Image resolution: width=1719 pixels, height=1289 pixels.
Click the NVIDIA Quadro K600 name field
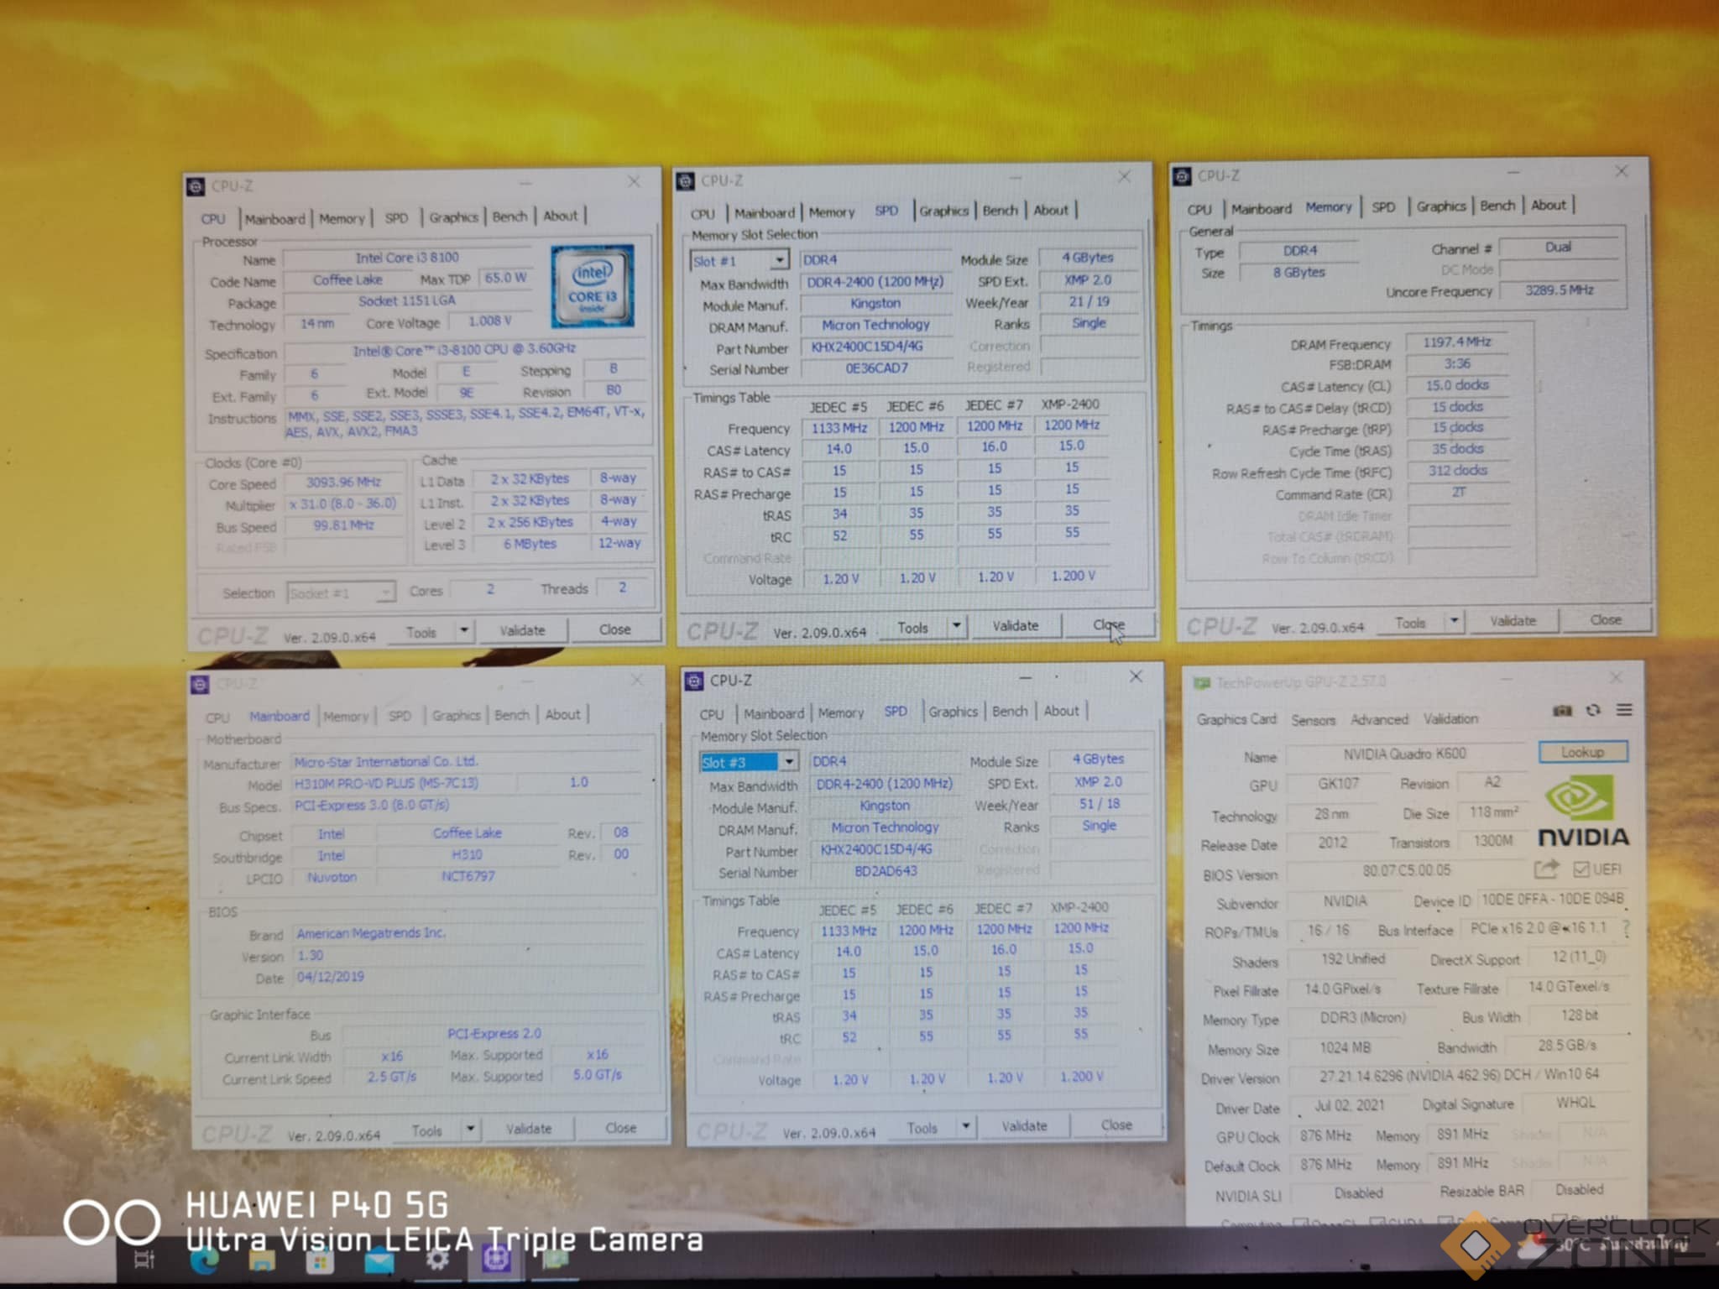coord(1404,754)
